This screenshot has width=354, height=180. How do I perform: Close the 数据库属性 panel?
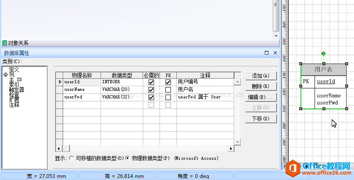coord(275,53)
